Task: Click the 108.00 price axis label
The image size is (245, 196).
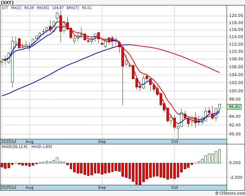Action: [x=236, y=59]
